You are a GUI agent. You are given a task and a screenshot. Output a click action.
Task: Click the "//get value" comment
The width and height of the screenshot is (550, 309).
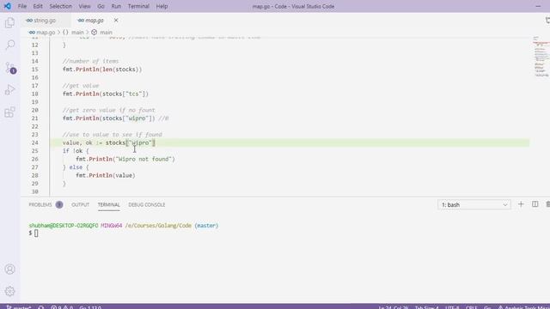point(81,86)
